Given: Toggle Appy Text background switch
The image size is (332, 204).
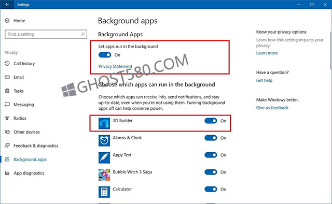Looking at the screenshot, I should coord(211,155).
